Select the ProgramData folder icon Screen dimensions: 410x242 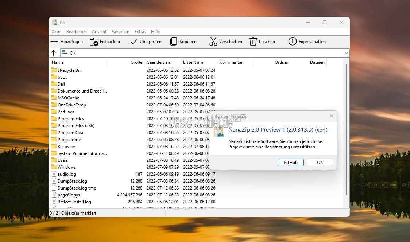click(54, 132)
